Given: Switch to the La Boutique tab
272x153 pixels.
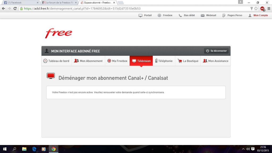Looking at the screenshot, I should click(188, 61).
